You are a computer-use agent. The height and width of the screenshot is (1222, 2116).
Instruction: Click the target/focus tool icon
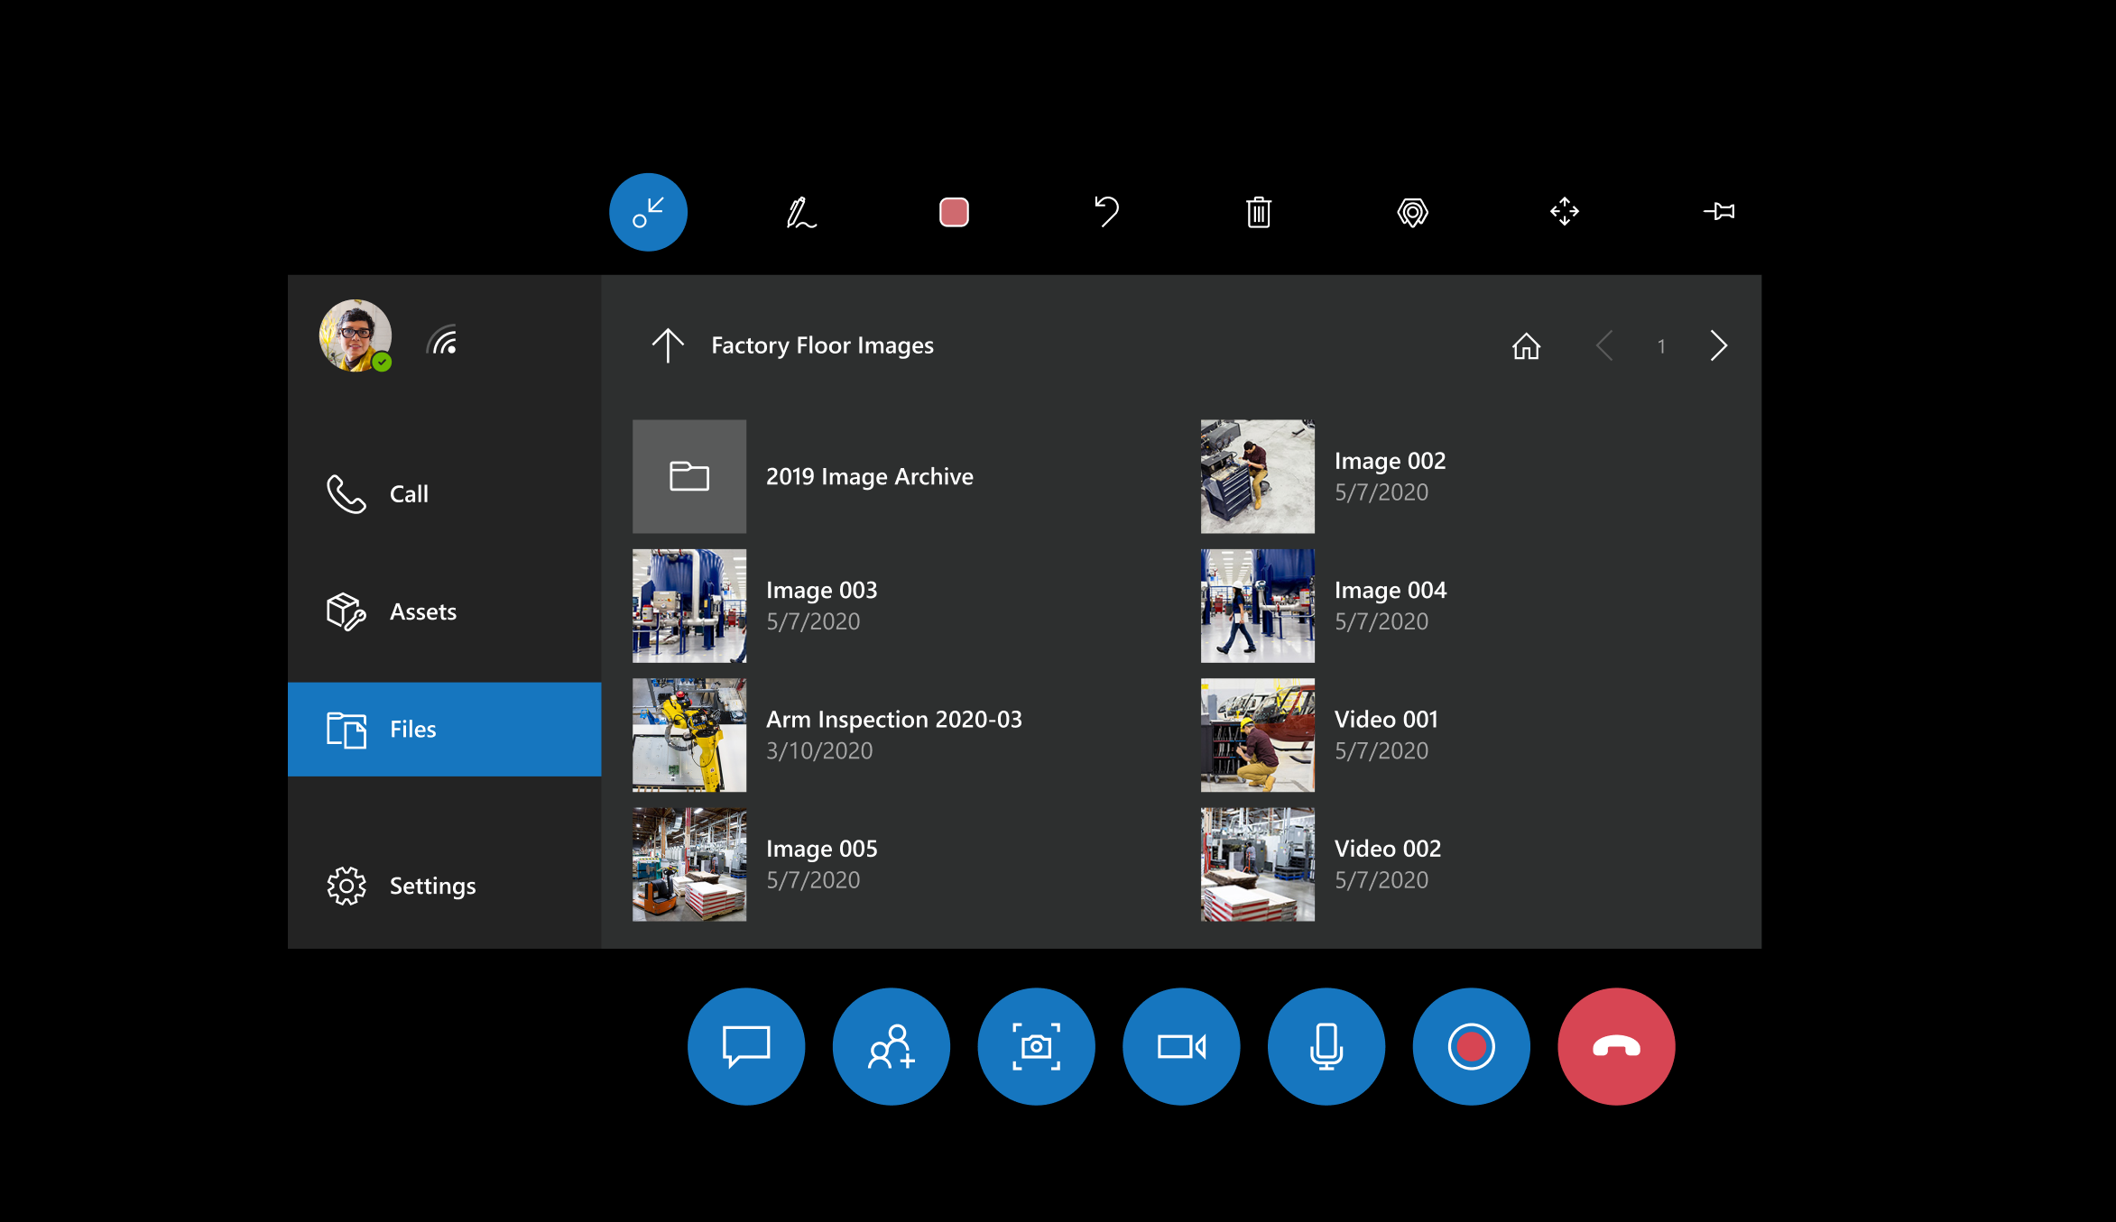[x=1409, y=211]
